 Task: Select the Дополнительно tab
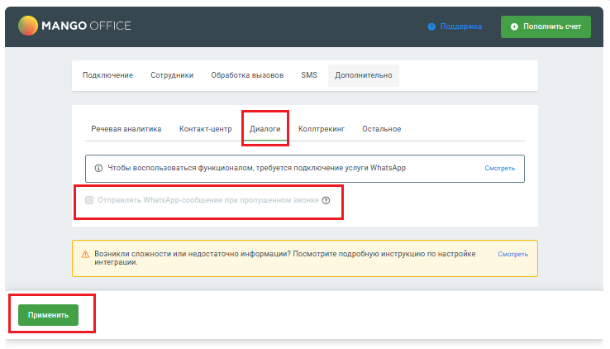364,75
